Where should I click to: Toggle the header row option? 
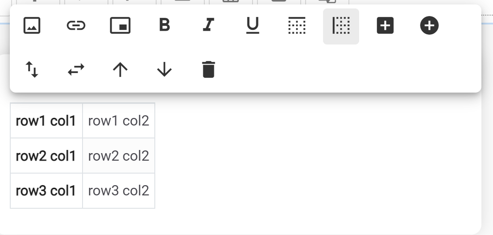pos(297,26)
